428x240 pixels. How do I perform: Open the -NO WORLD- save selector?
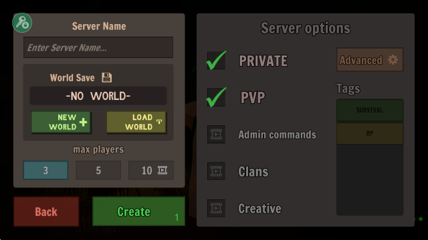[98, 96]
